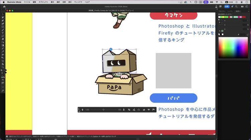Image resolution: width=251 pixels, height=140 pixels.
Task: Open the ファイル menu
Action: coord(27,2)
